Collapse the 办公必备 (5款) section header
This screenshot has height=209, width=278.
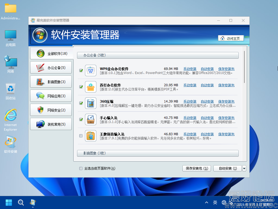(157, 55)
